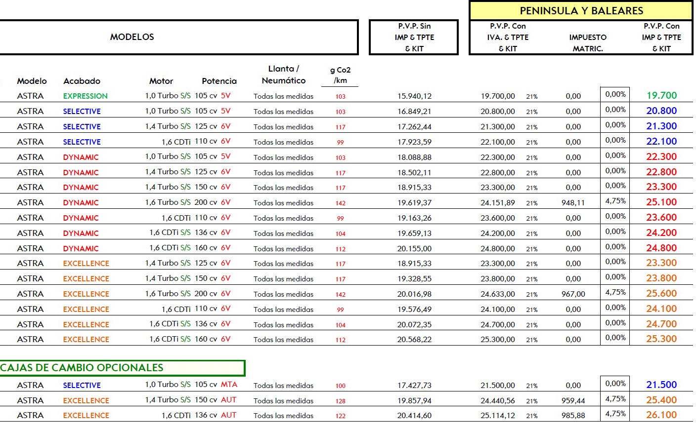
Task: Click the PENINSULA Y BALEARES yellow header
Action: point(581,11)
